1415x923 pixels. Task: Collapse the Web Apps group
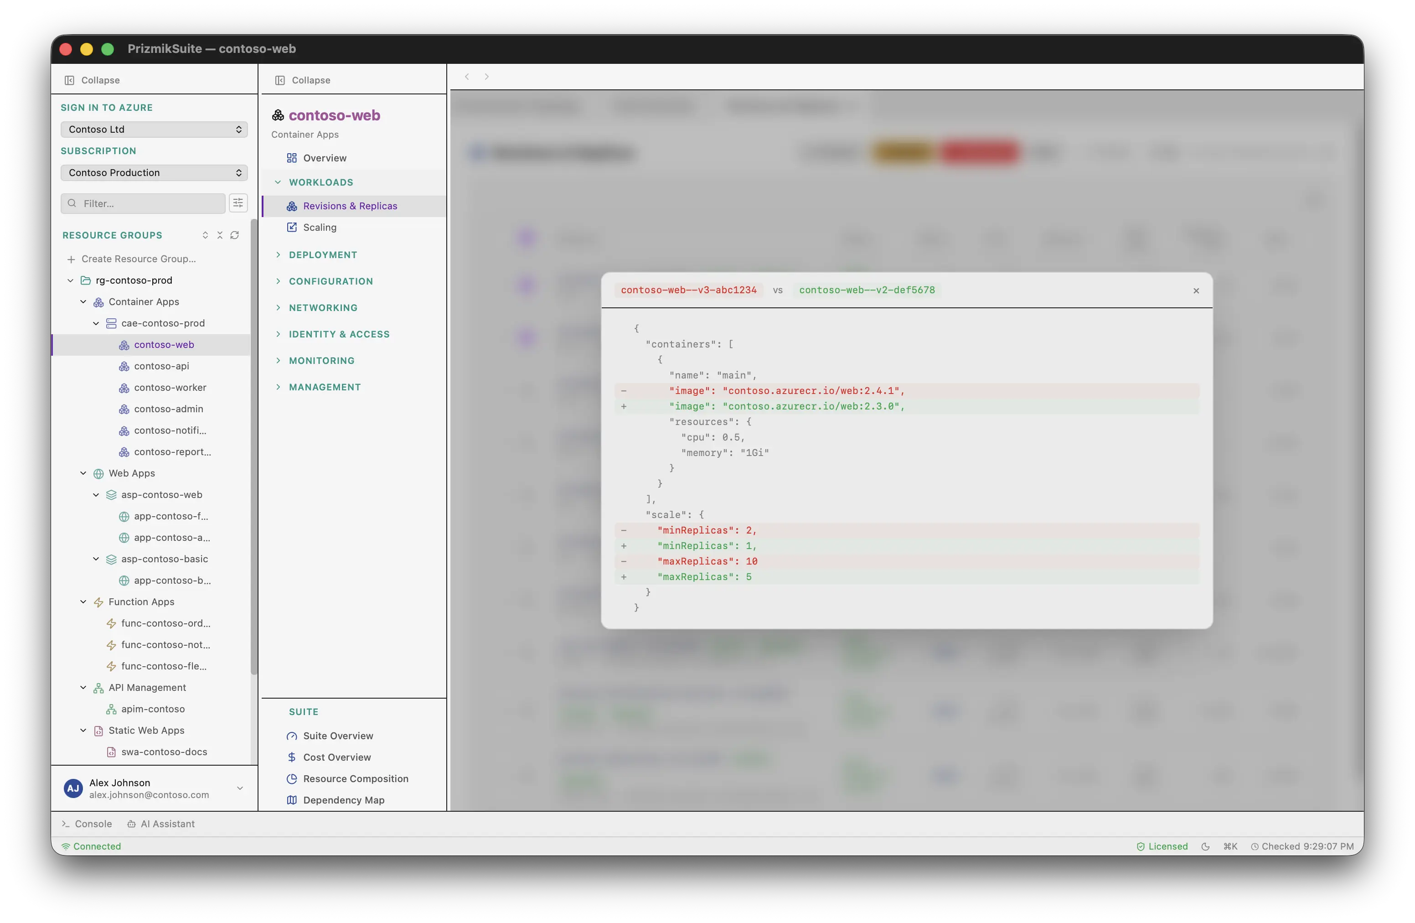click(83, 473)
